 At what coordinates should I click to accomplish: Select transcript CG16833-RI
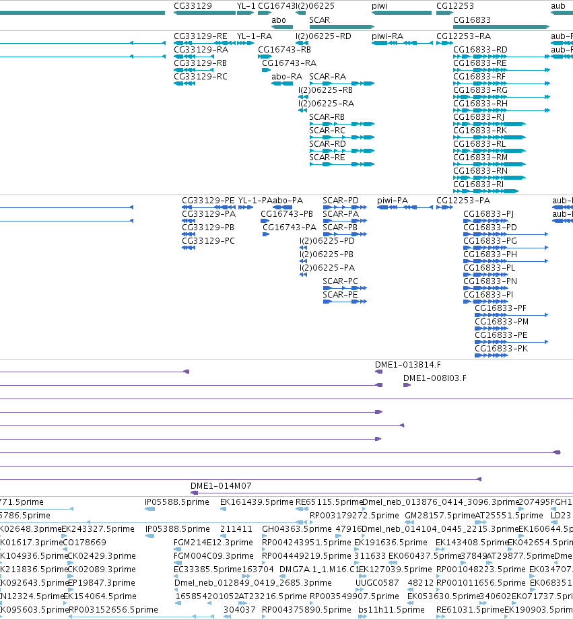(478, 184)
